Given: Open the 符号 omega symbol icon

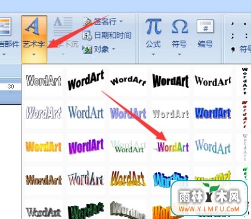Looking at the screenshot, I should (179, 26).
